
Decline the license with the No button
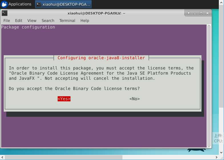tap(135, 99)
